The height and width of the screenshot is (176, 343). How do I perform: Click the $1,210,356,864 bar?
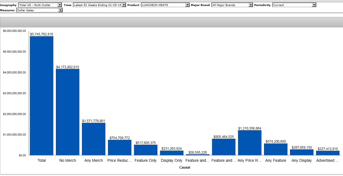(250, 143)
